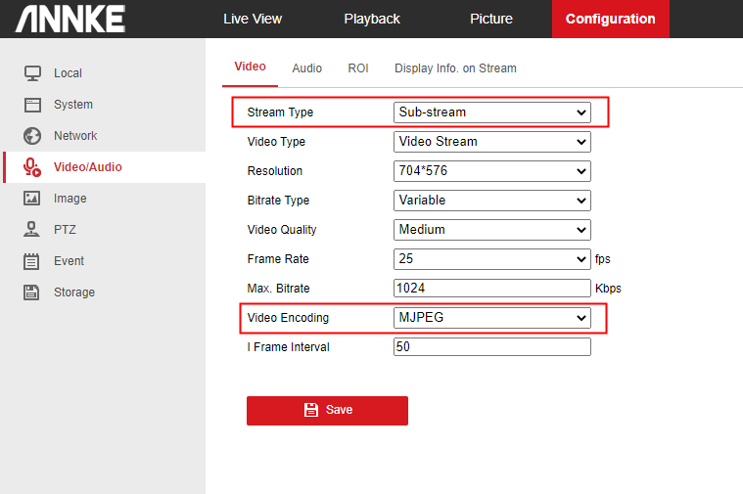Viewport: 743px width, 494px height.
Task: Open the ROI tab
Action: tap(358, 68)
